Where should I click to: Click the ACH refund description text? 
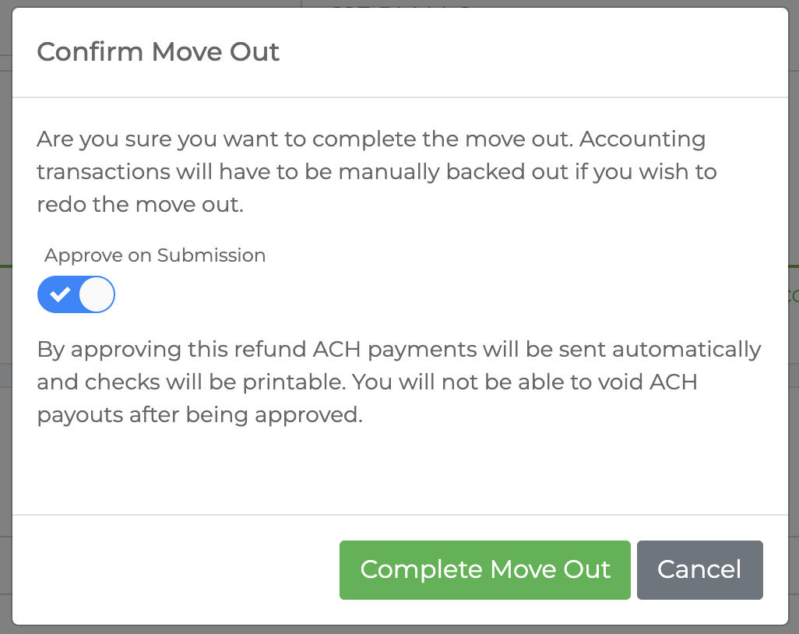tap(398, 382)
